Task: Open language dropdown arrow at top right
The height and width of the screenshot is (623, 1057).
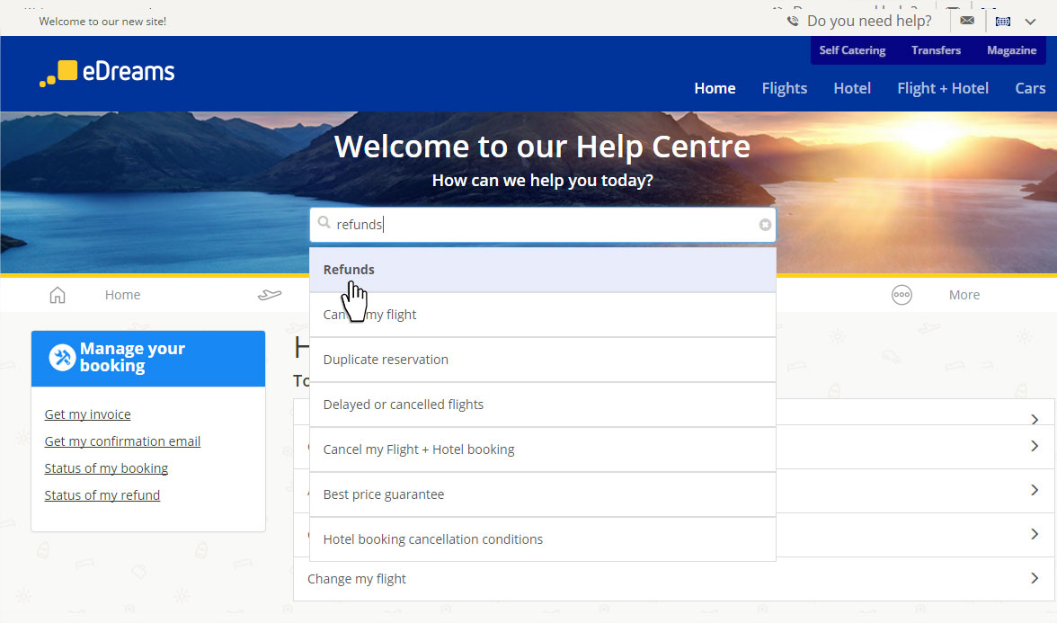Action: (x=1030, y=21)
